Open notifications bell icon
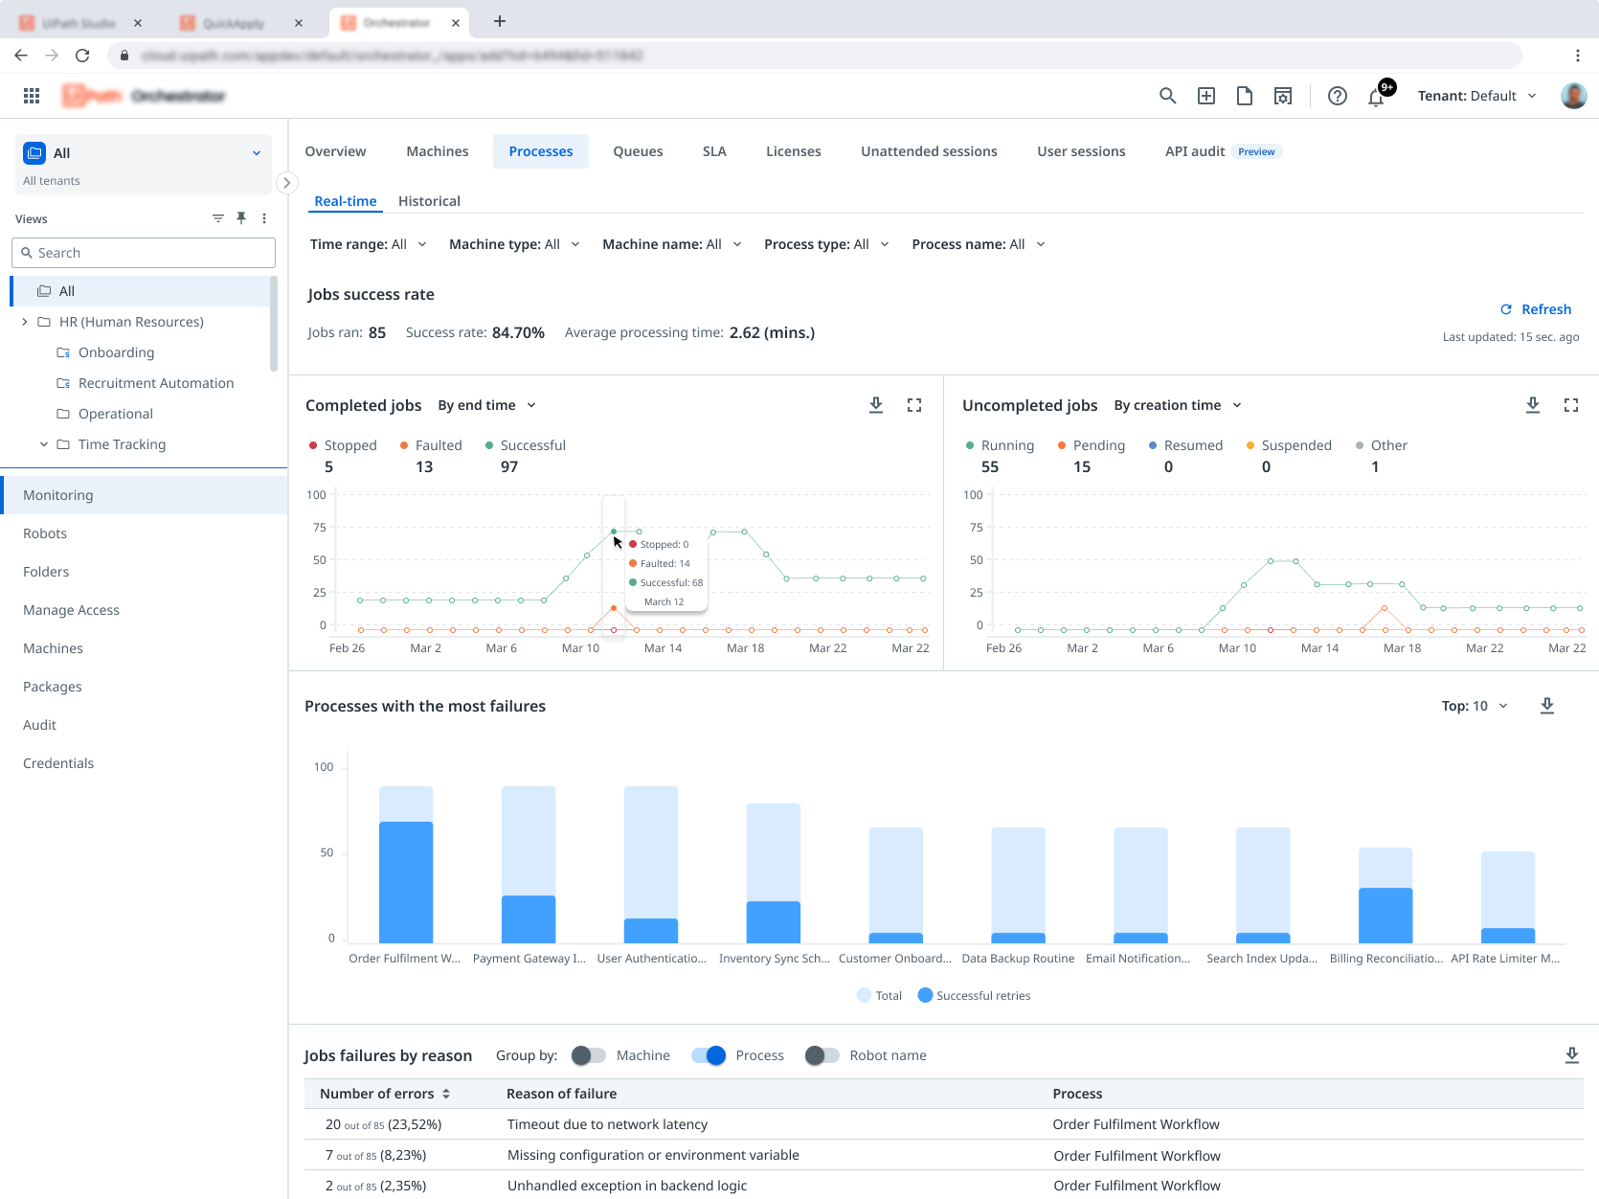The width and height of the screenshot is (1599, 1199). coord(1376,97)
